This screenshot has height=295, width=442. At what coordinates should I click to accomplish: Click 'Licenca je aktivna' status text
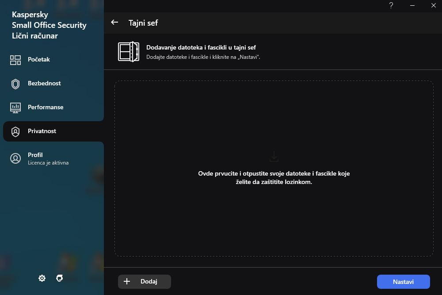48,163
